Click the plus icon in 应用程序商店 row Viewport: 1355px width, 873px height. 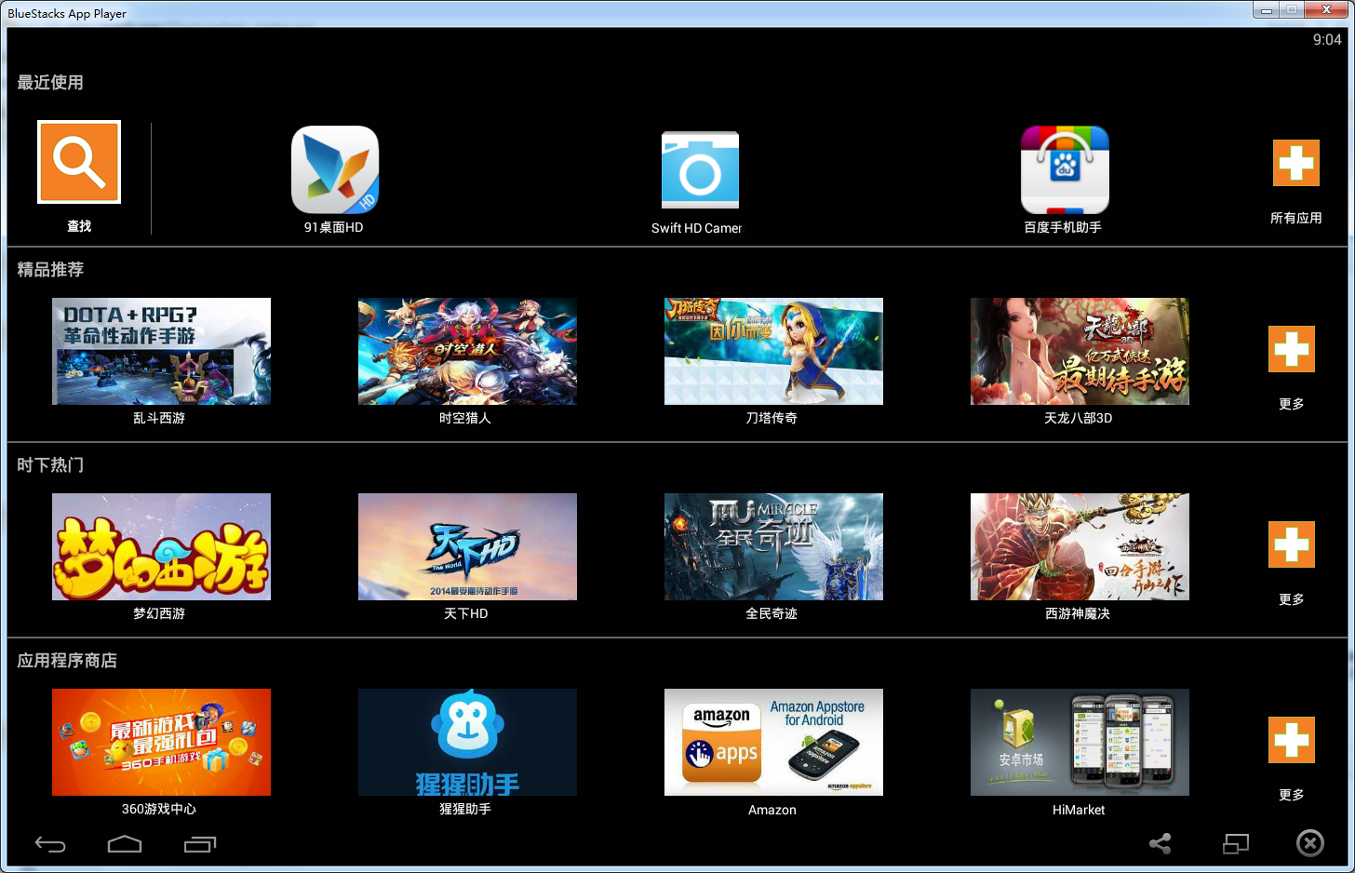(1292, 740)
